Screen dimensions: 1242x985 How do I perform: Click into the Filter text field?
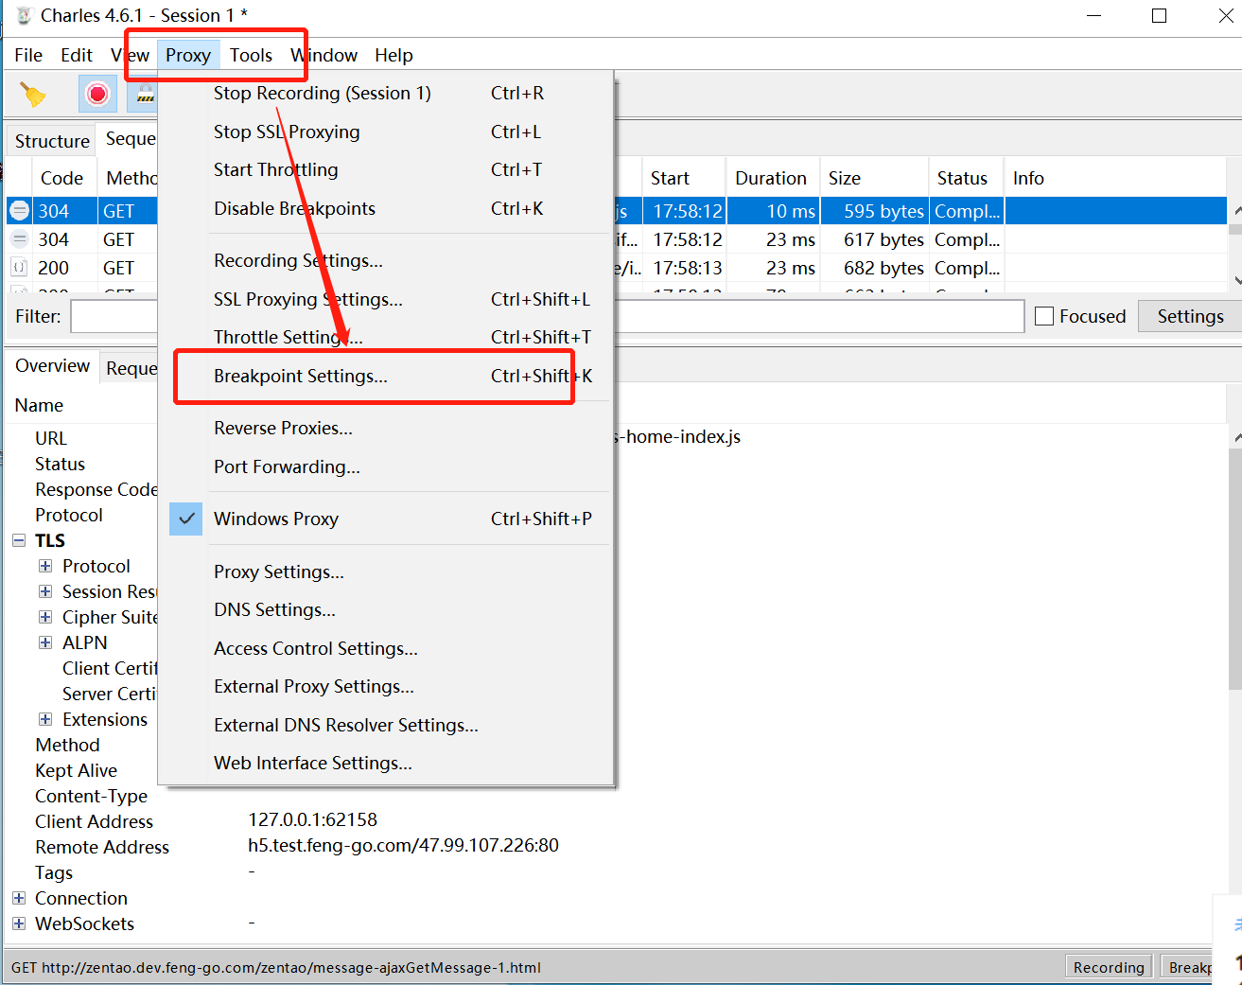coord(548,316)
